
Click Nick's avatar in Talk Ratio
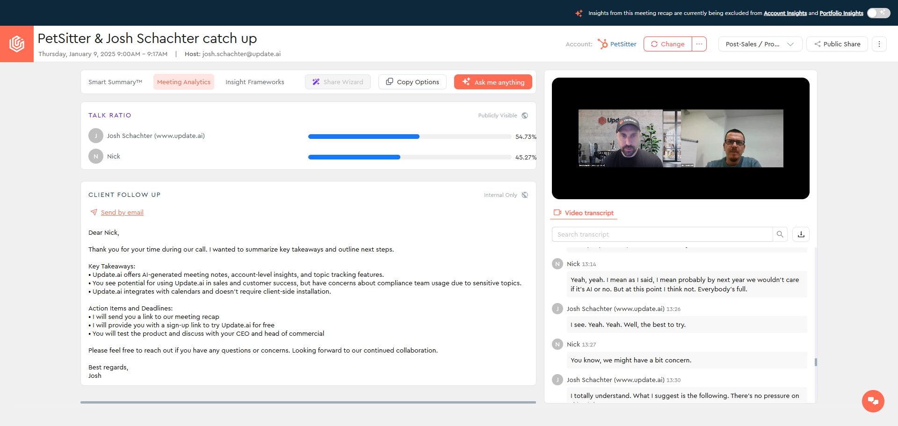pos(96,156)
